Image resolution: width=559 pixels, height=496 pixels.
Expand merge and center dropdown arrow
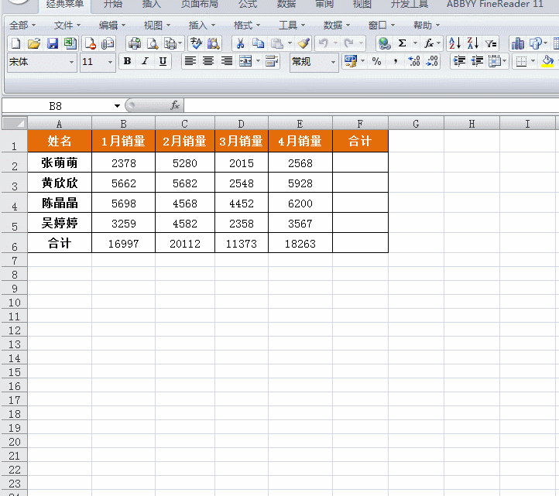[258, 62]
